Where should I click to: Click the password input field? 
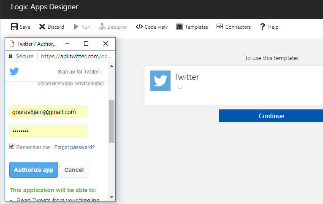click(x=48, y=131)
